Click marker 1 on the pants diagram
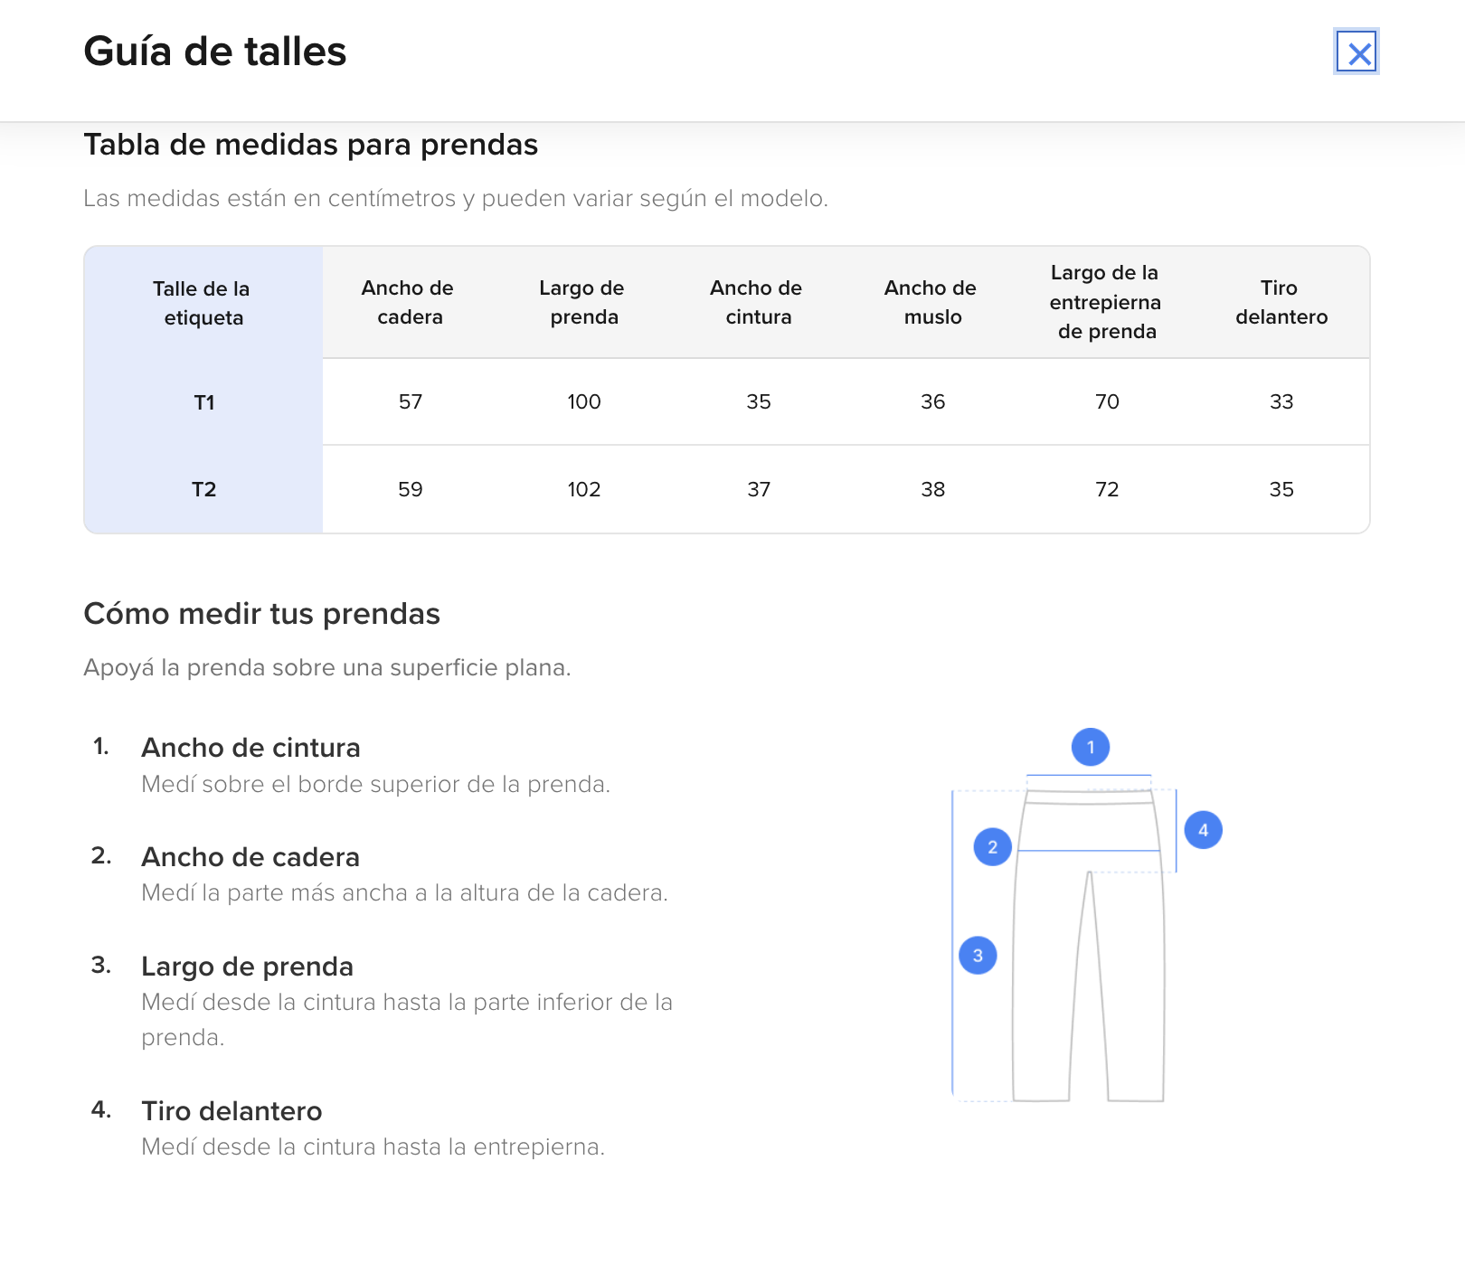This screenshot has width=1465, height=1264. coord(1090,747)
